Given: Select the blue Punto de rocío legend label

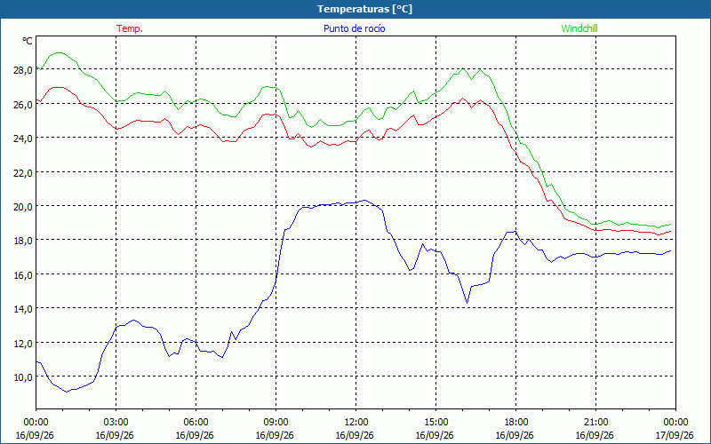Looking at the screenshot, I should click(x=354, y=28).
